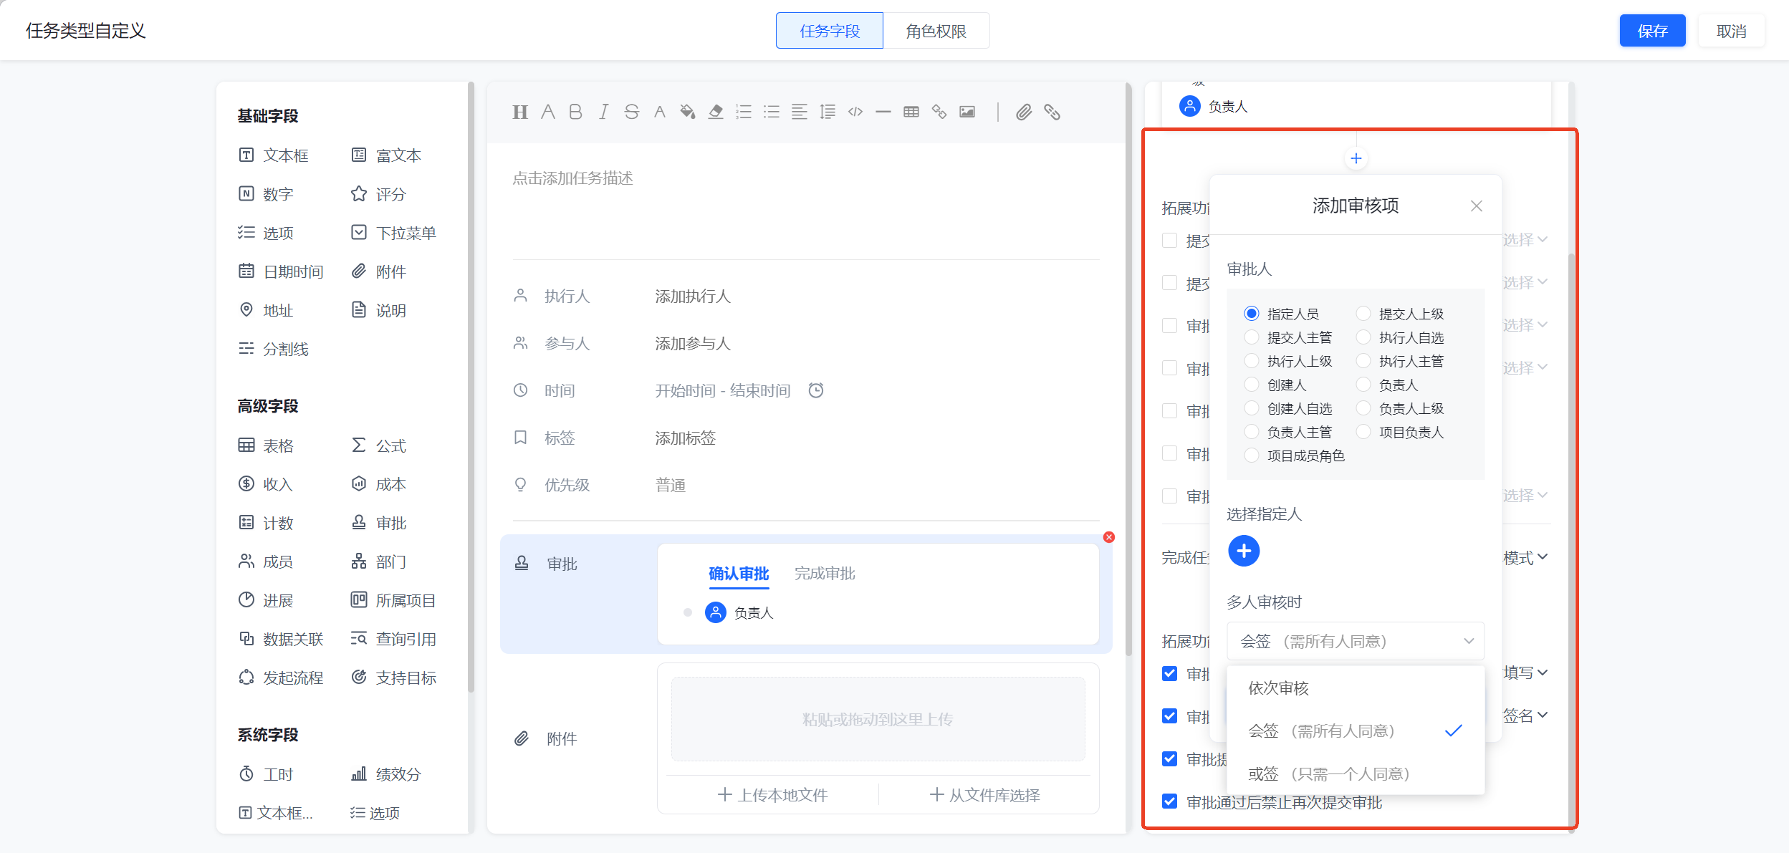Switch to 完成审批 tab
The image size is (1789, 853).
point(825,574)
